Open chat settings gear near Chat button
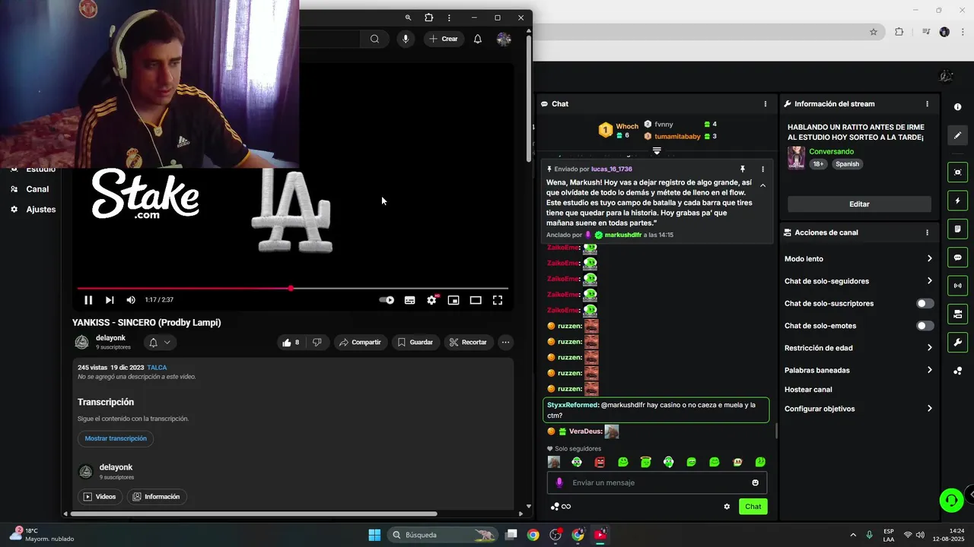The height and width of the screenshot is (547, 974). 727,507
